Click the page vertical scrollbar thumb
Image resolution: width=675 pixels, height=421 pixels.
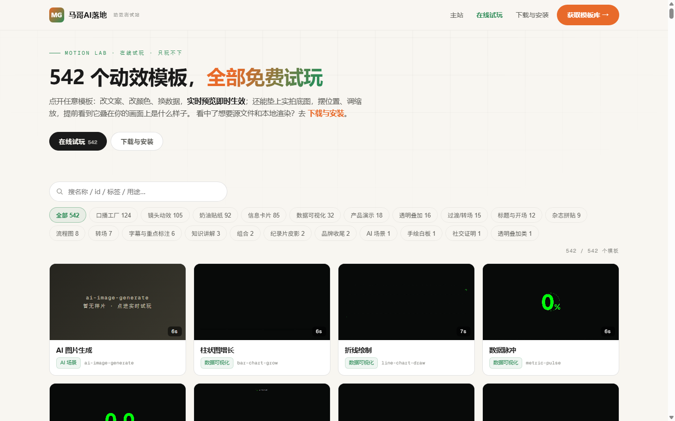pos(671,13)
